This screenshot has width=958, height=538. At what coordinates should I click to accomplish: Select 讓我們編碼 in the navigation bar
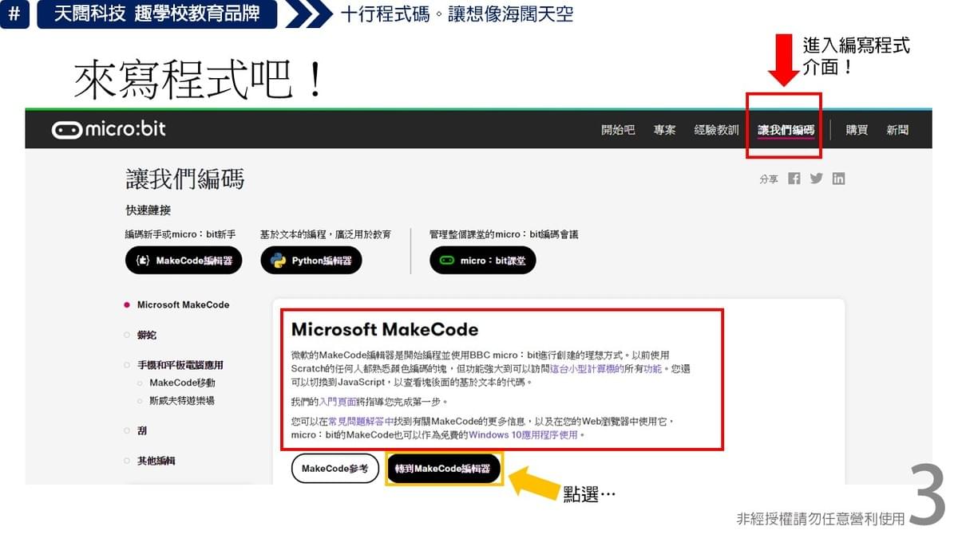(x=786, y=130)
